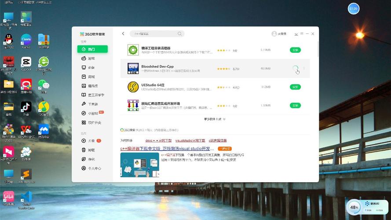
Task: Click the visual studio related search link
Action: (190, 141)
